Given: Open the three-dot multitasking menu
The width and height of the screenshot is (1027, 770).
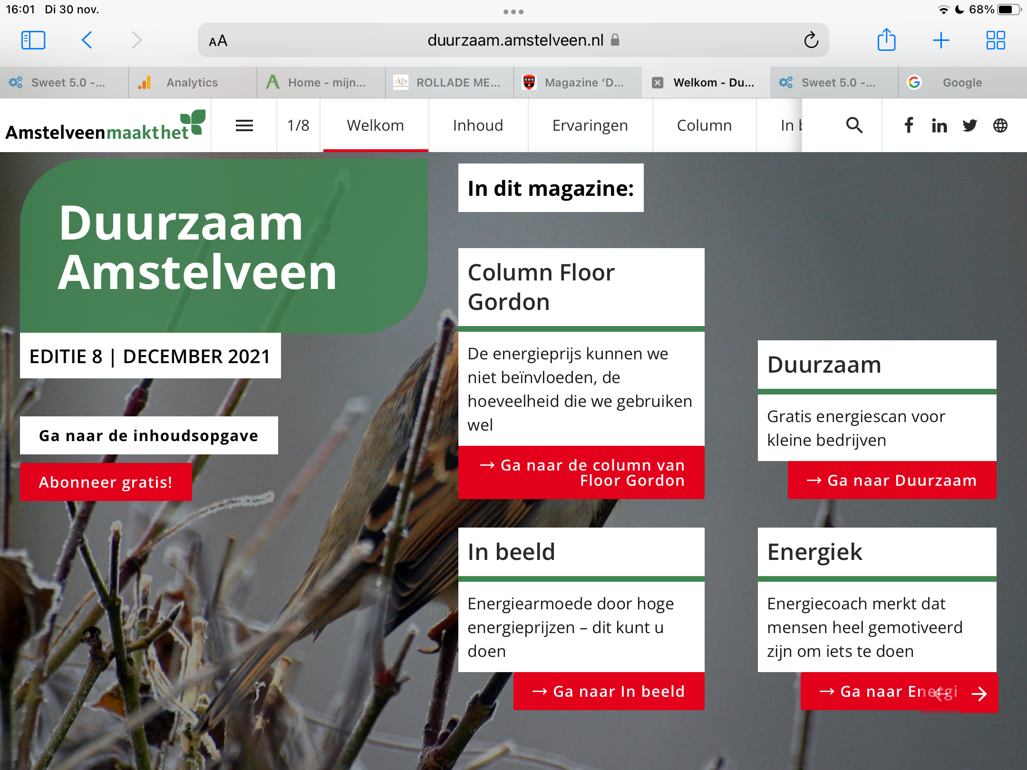Looking at the screenshot, I should click(513, 11).
